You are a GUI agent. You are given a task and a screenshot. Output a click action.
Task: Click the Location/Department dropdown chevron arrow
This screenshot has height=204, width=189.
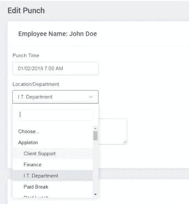coord(91,97)
